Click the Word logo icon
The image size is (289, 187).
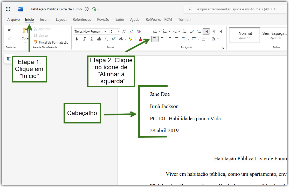(x=20, y=9)
